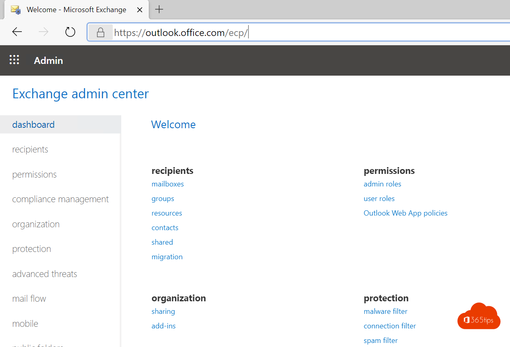The width and height of the screenshot is (510, 347).
Task: Reload the page with the refresh icon
Action: (x=70, y=32)
